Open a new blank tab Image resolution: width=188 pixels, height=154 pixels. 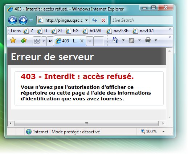(x=99, y=41)
